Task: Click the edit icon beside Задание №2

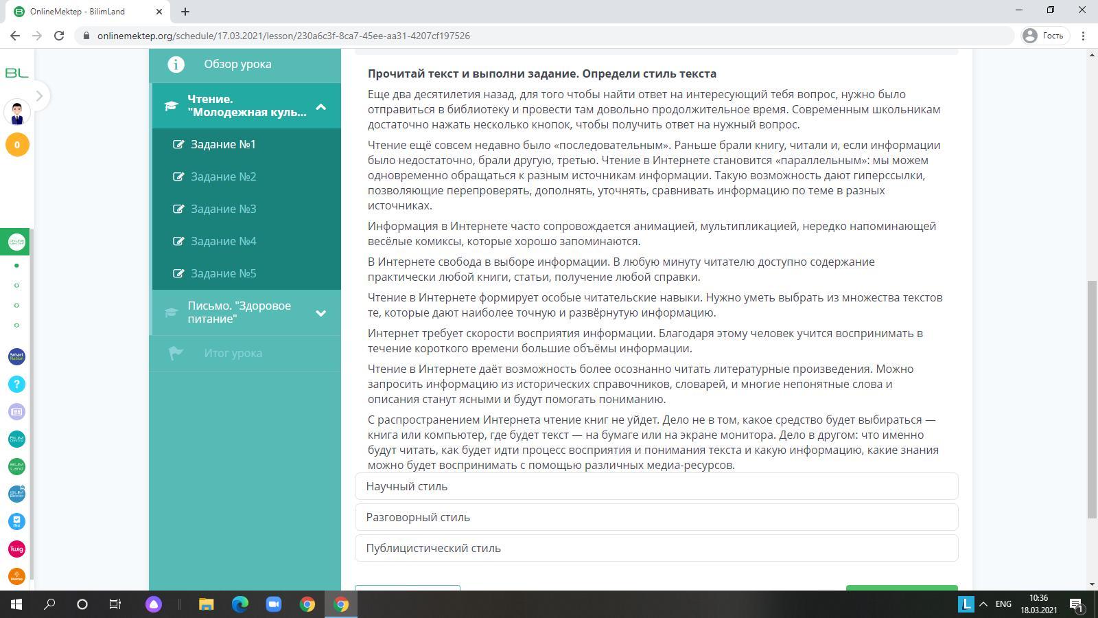Action: coord(178,176)
